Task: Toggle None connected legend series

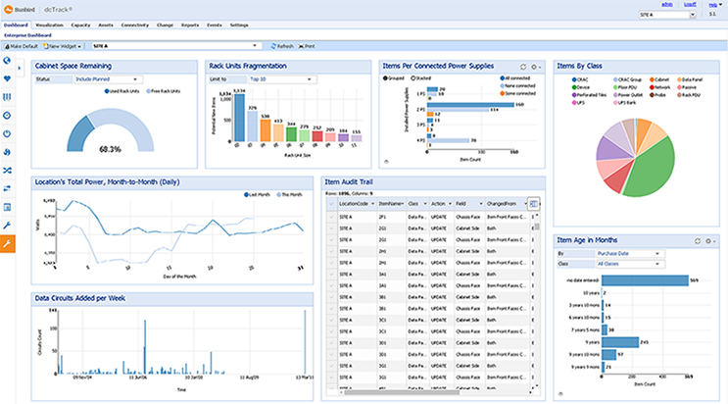Action: click(x=517, y=85)
